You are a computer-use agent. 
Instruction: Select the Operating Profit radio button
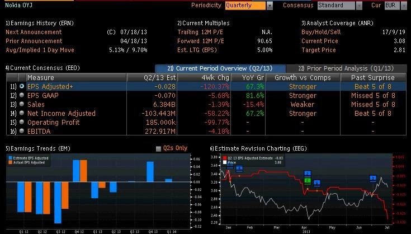pos(22,122)
